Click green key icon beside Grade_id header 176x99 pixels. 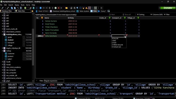[x=109, y=18]
